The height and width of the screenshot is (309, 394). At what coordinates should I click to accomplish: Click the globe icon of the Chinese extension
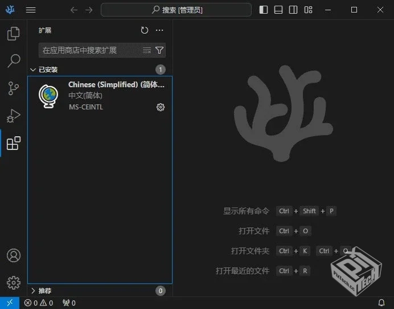(x=48, y=96)
